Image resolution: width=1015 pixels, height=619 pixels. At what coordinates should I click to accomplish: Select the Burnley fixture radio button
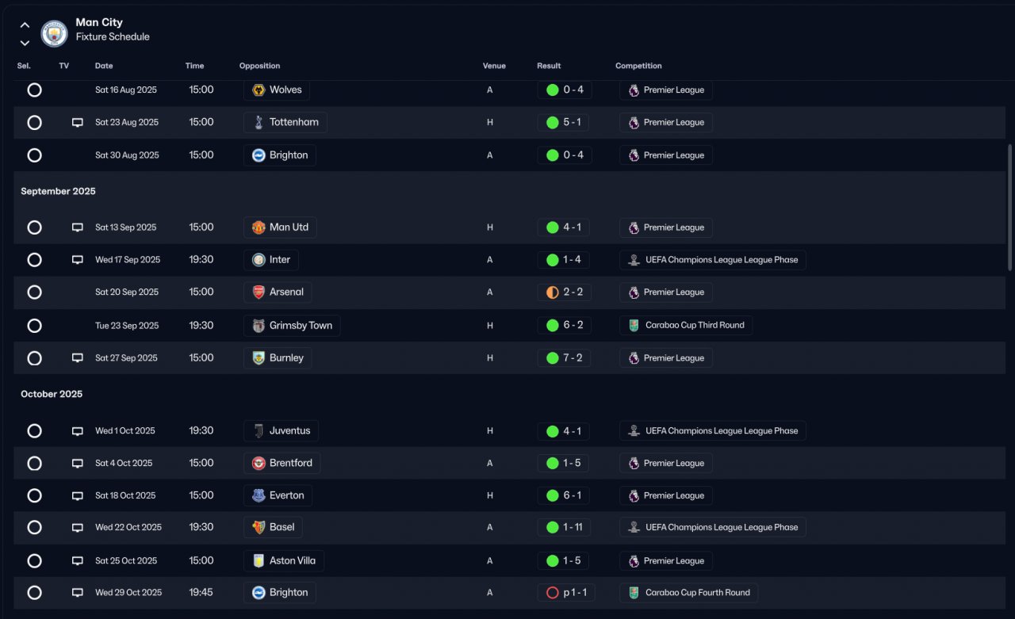(x=34, y=358)
